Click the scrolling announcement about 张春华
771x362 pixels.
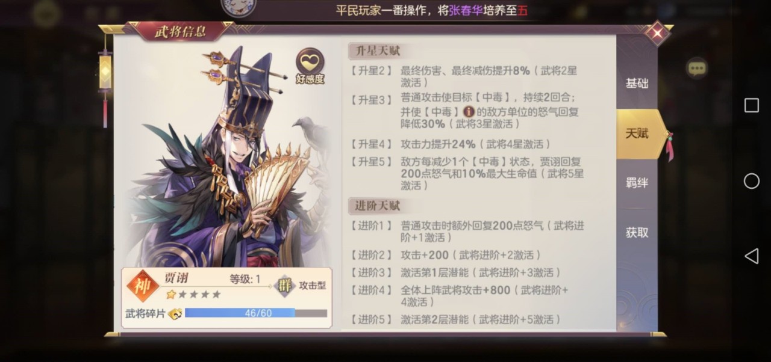(x=432, y=10)
